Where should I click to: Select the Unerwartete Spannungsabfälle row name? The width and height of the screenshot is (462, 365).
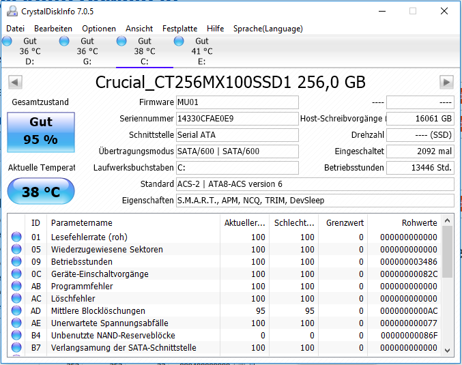point(110,323)
